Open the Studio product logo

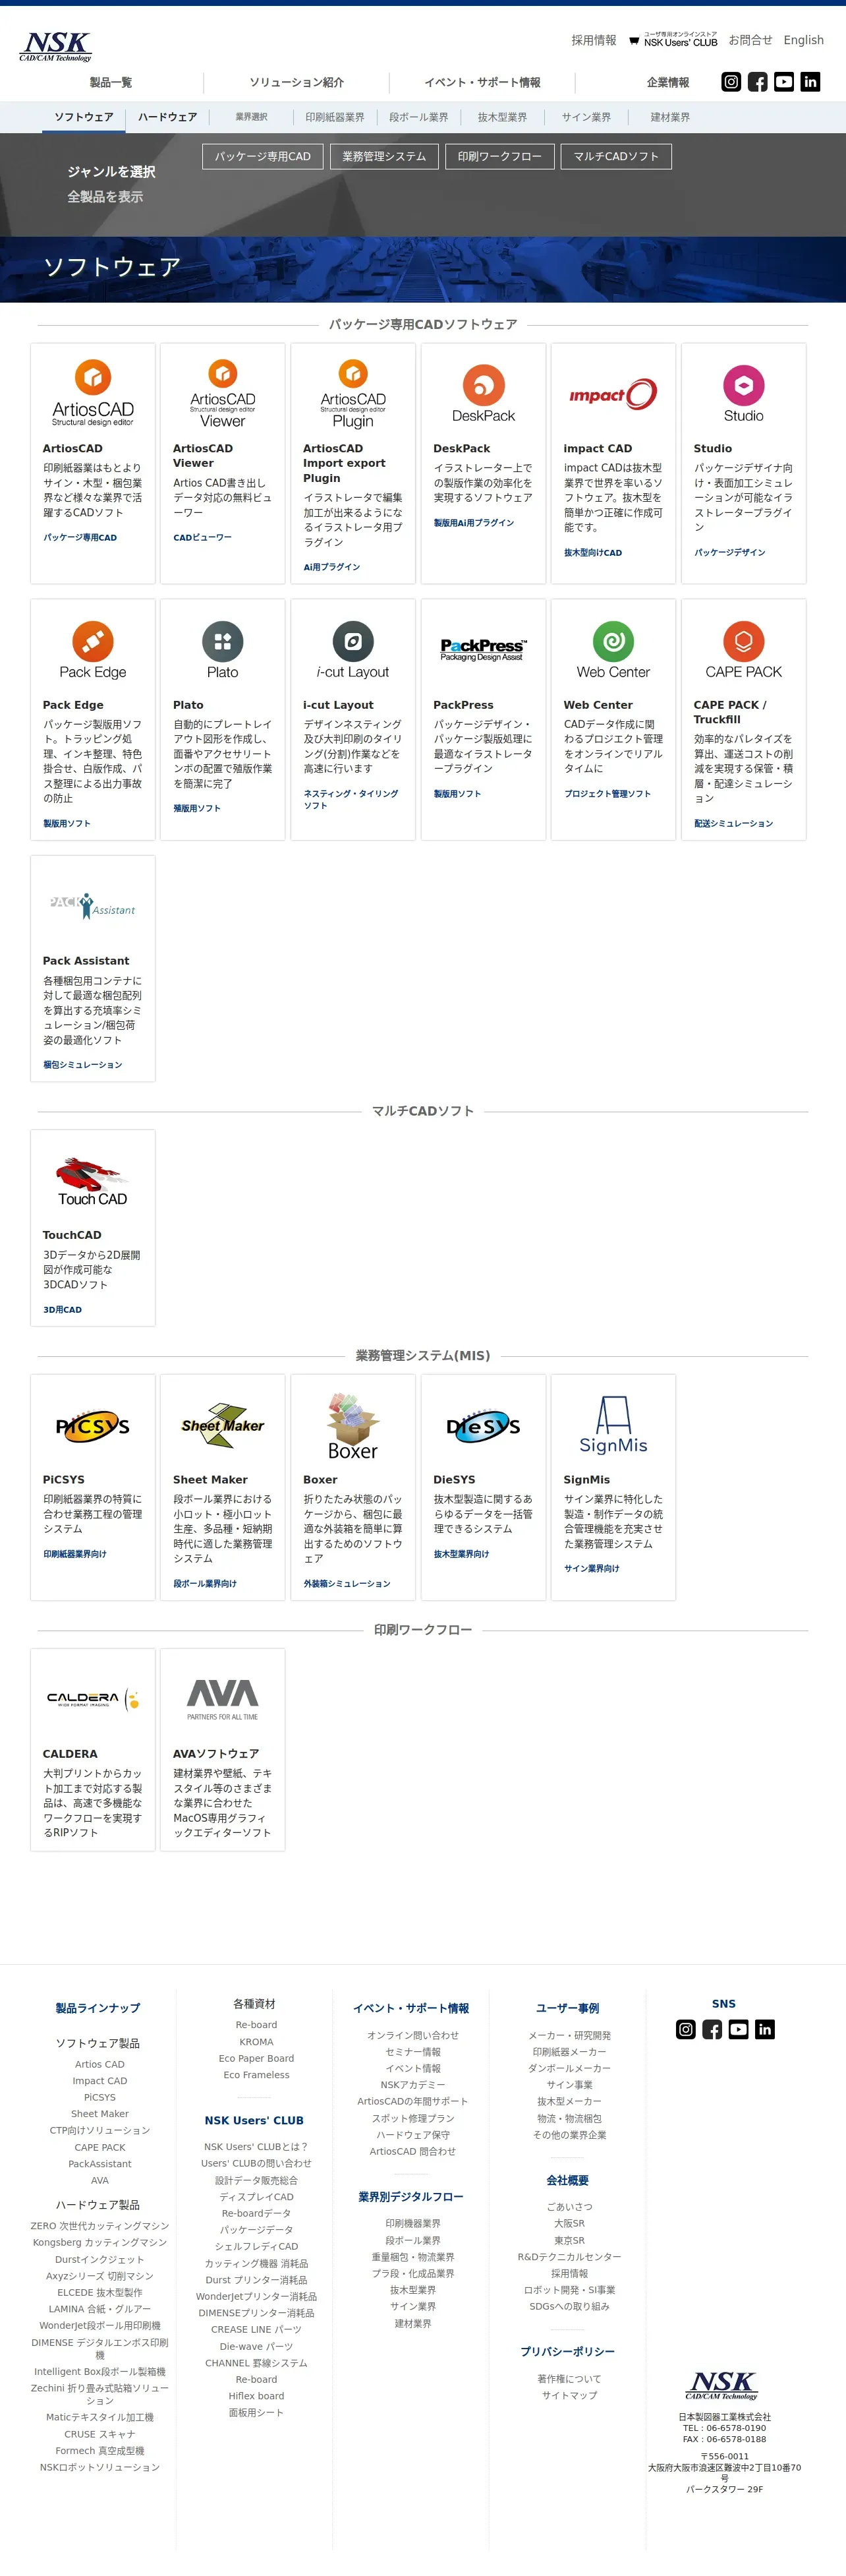pos(743,393)
